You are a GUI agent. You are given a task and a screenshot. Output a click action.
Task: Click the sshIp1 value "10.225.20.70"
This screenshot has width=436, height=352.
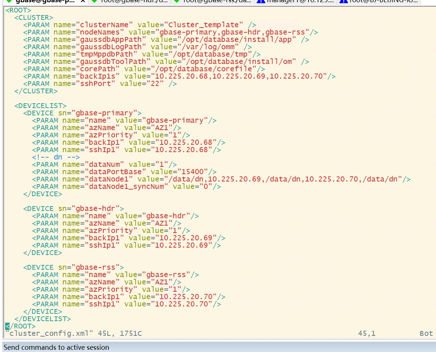[181, 304]
